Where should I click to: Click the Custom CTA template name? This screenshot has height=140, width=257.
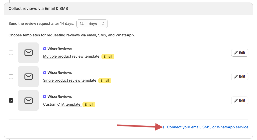point(62,104)
